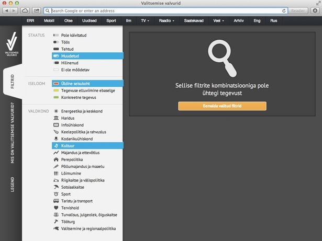Select the yellow Tegevuse elluviimine ebaselge swatch
Image resolution: width=322 pixels, height=241 pixels.
56,90
